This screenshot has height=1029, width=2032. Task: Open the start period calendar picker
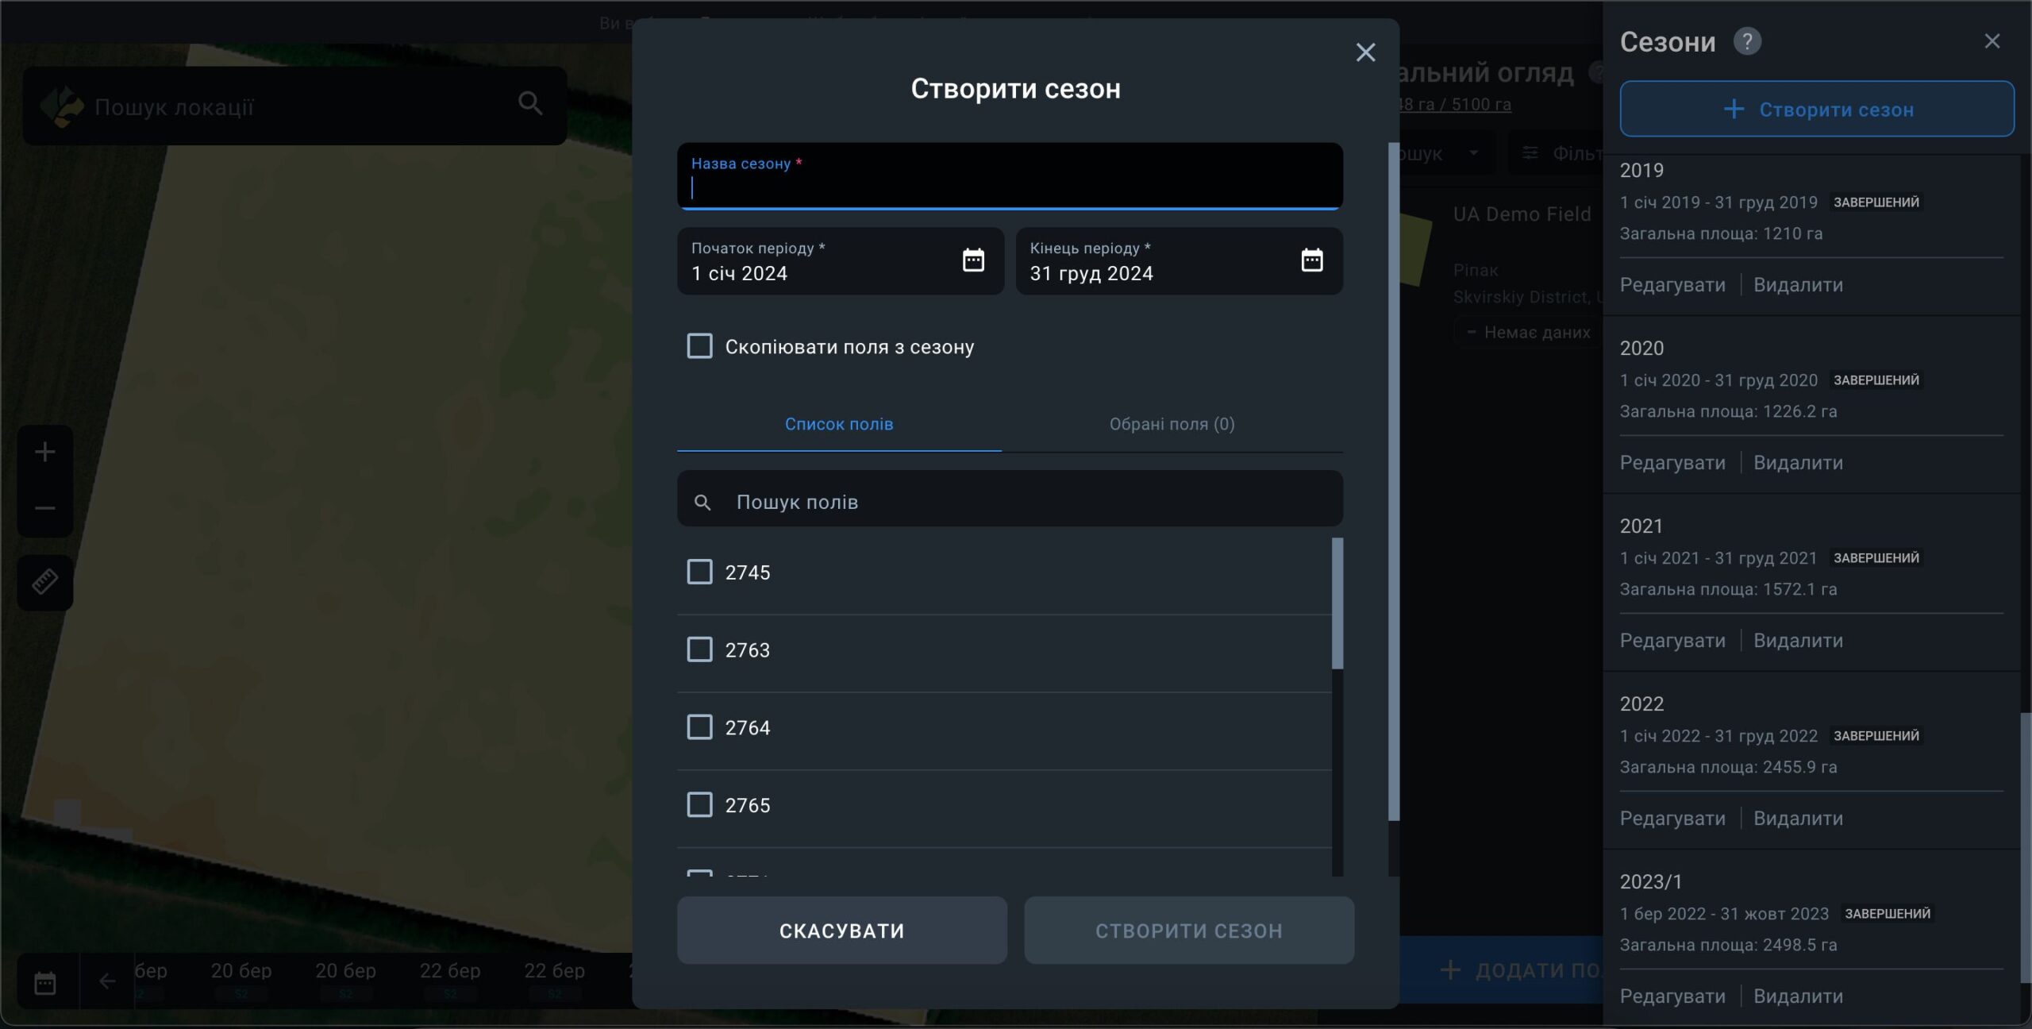(973, 260)
